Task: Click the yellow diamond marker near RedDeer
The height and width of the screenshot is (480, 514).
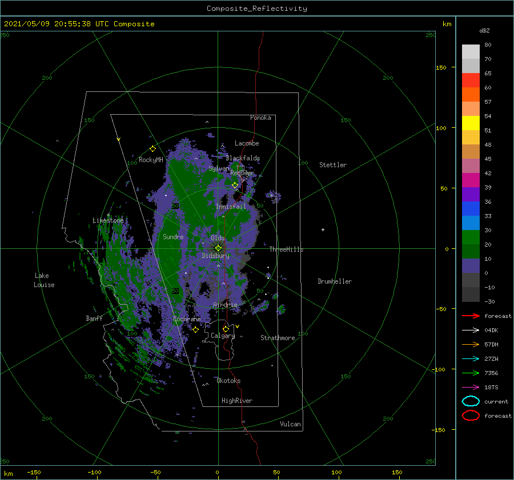Action: [235, 185]
